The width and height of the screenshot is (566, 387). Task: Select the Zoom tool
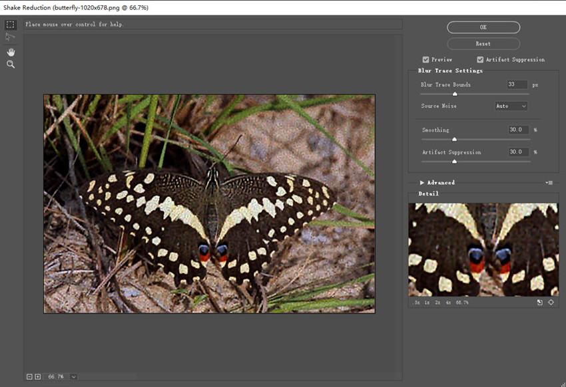tap(9, 64)
